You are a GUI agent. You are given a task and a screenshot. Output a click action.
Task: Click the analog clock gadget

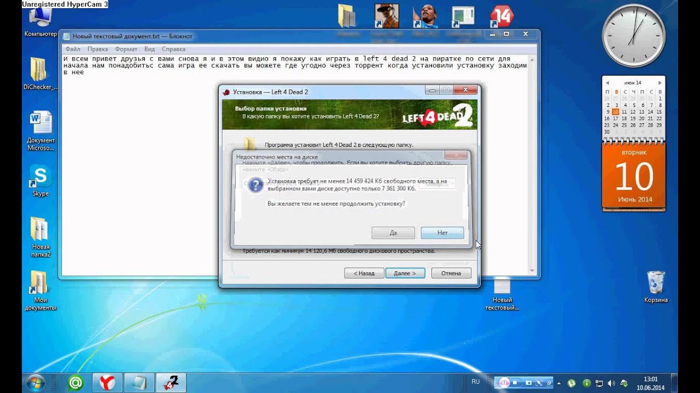tap(634, 37)
